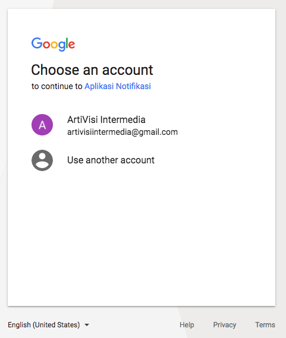Click the green l in Google logo
The width and height of the screenshot is (286, 338).
coord(67,43)
